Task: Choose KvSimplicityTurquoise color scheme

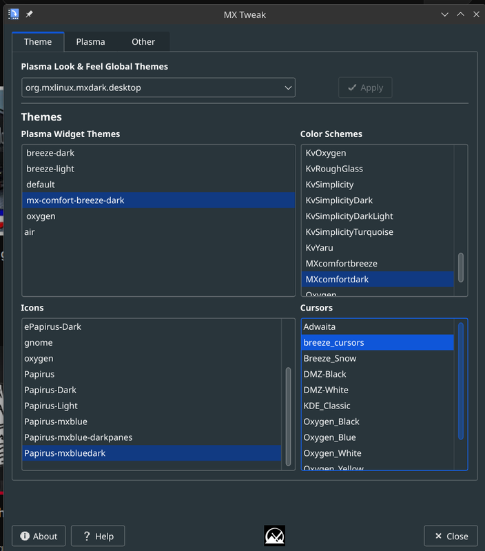Action: [x=378, y=232]
